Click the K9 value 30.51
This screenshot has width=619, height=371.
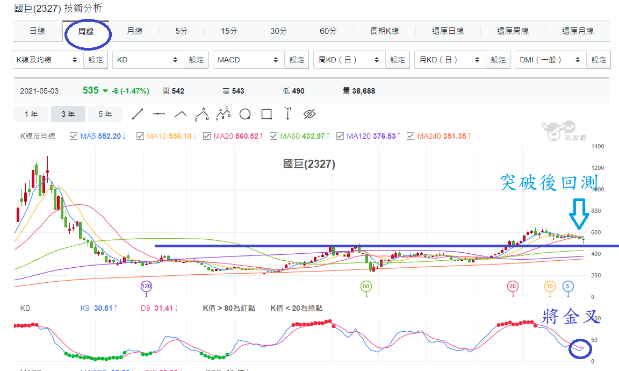103,308
